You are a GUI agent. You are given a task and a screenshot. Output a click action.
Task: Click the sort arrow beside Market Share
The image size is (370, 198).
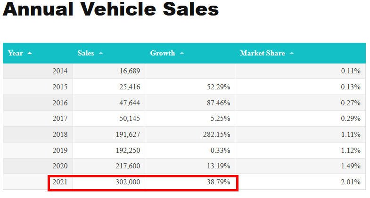pos(292,53)
